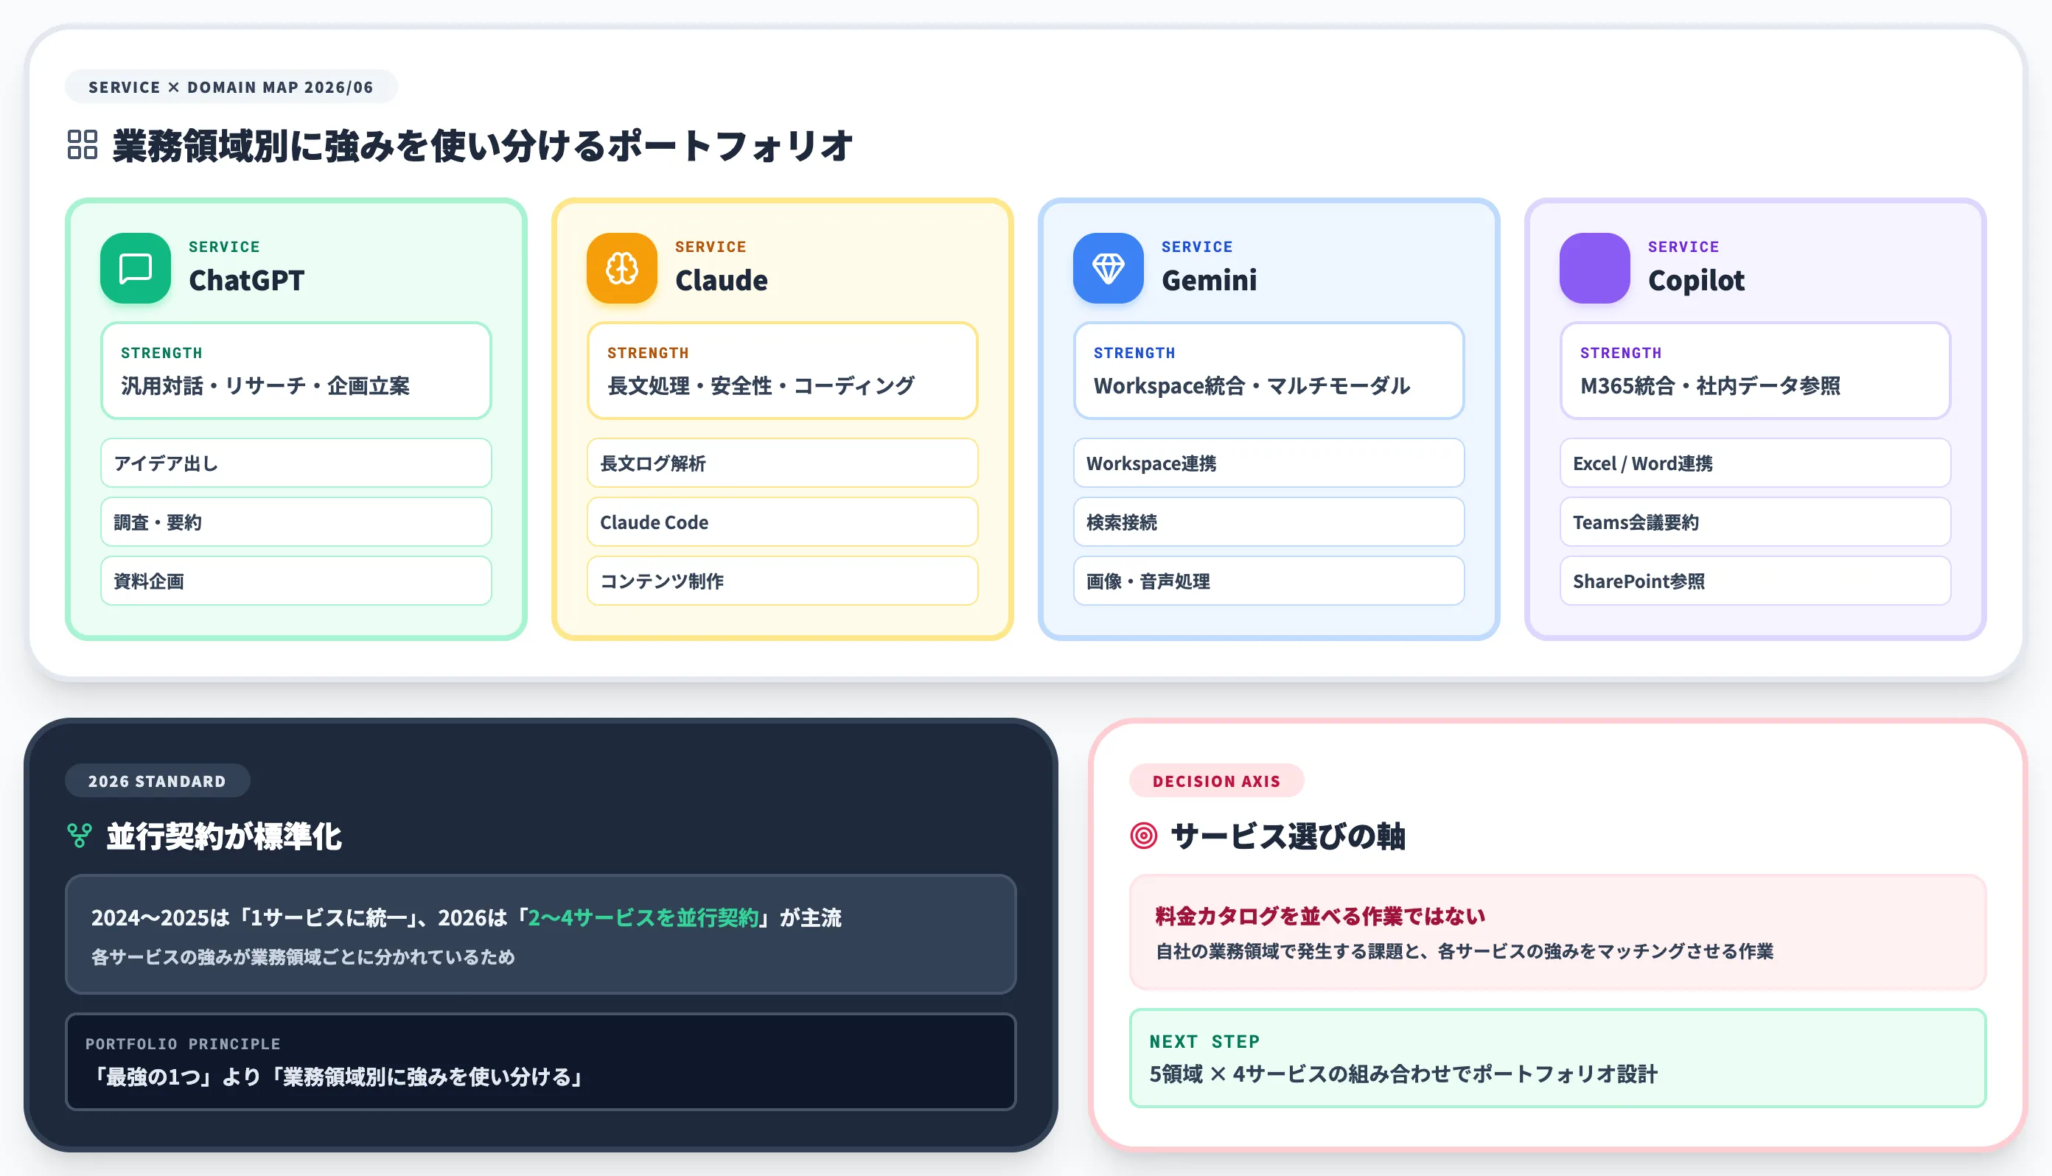The image size is (2052, 1176).
Task: Click 「最強の1つ」より「業務領域別に強みを使い分ける」 text
Action: click(x=336, y=1077)
